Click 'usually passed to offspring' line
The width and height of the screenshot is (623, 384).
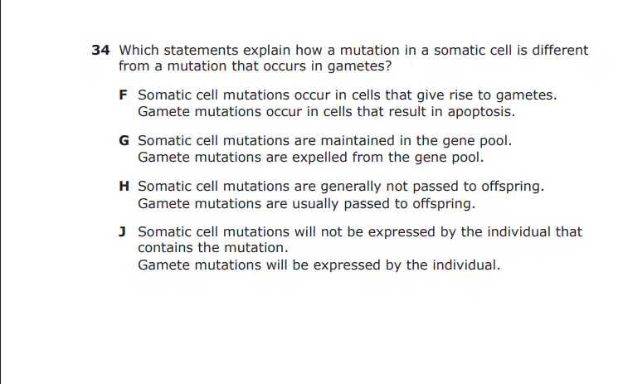tap(306, 204)
